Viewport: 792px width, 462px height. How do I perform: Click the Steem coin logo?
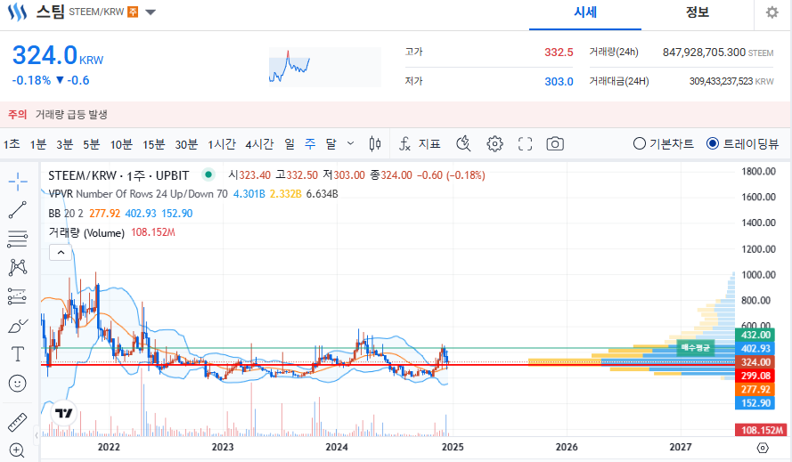(x=17, y=12)
